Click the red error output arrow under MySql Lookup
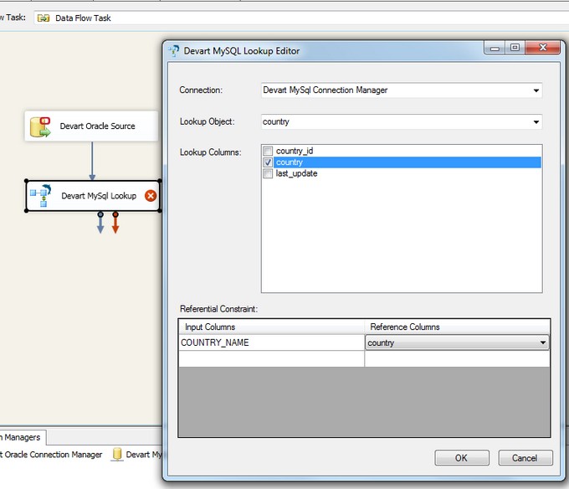Viewport: 569px width, 489px height. click(115, 223)
